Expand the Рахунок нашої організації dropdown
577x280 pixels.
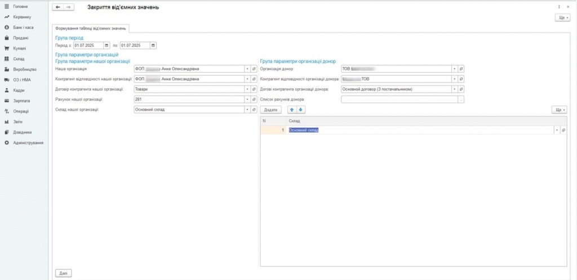coord(247,100)
